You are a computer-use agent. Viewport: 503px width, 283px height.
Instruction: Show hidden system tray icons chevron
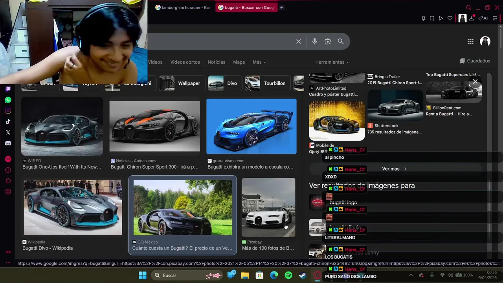(411, 275)
